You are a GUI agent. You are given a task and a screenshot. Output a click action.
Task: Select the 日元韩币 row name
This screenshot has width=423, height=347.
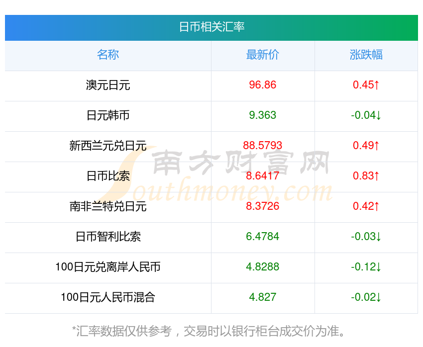[108, 115]
